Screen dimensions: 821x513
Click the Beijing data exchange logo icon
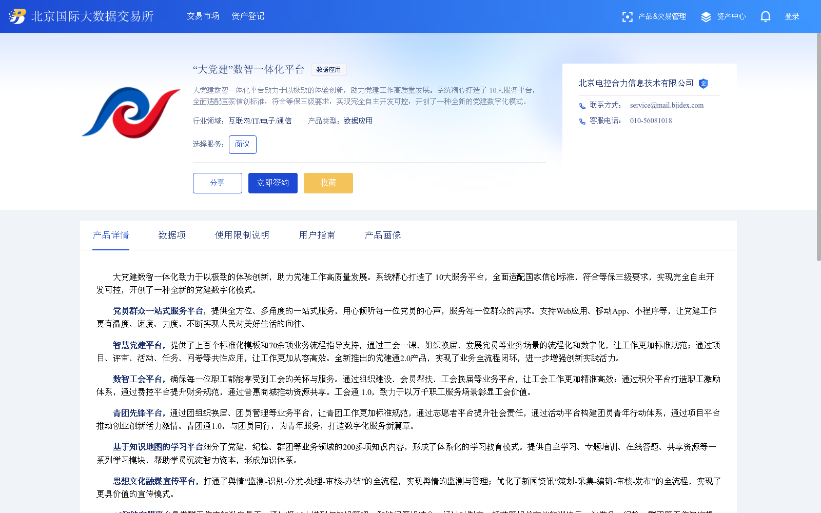point(17,16)
